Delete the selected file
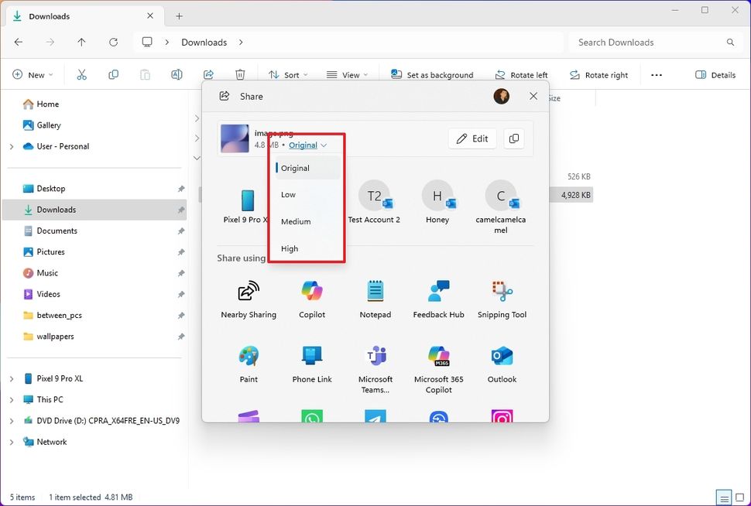Viewport: 751px width, 506px height. (x=240, y=74)
